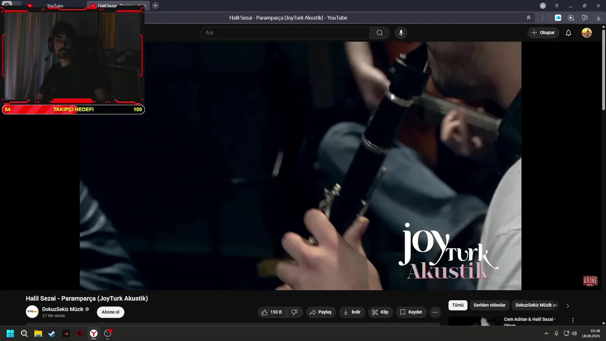Open browser downloads arrow icon
The image size is (606, 341).
coord(598,18)
